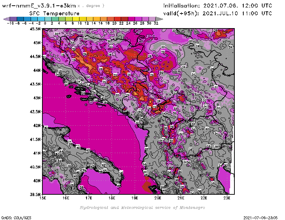The height and width of the screenshot is (220, 285).
Task: Click the latitude label '41.5N'
Action: coord(35,139)
